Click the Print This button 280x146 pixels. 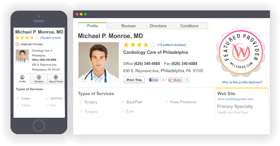tap(134, 80)
